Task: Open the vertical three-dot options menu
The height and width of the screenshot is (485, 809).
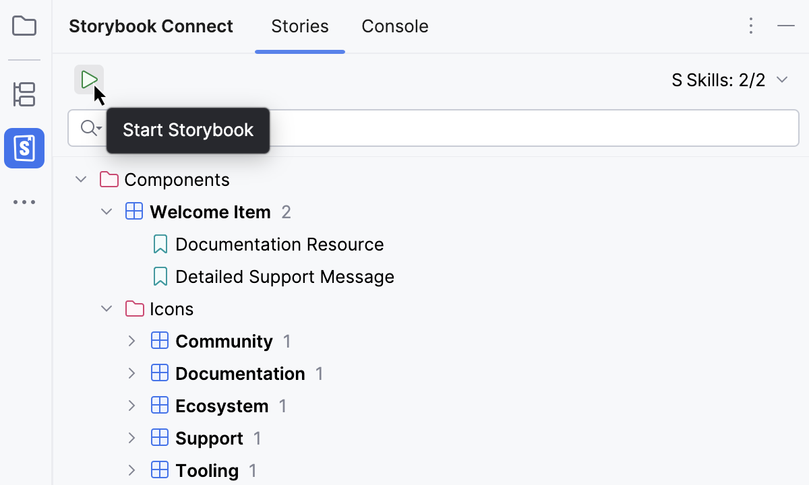Action: (x=751, y=26)
